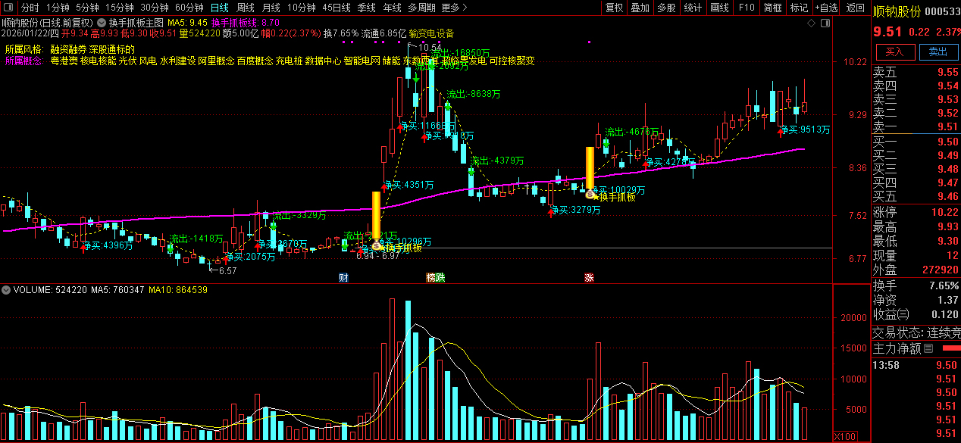Select the 45日线 period

tap(337, 8)
